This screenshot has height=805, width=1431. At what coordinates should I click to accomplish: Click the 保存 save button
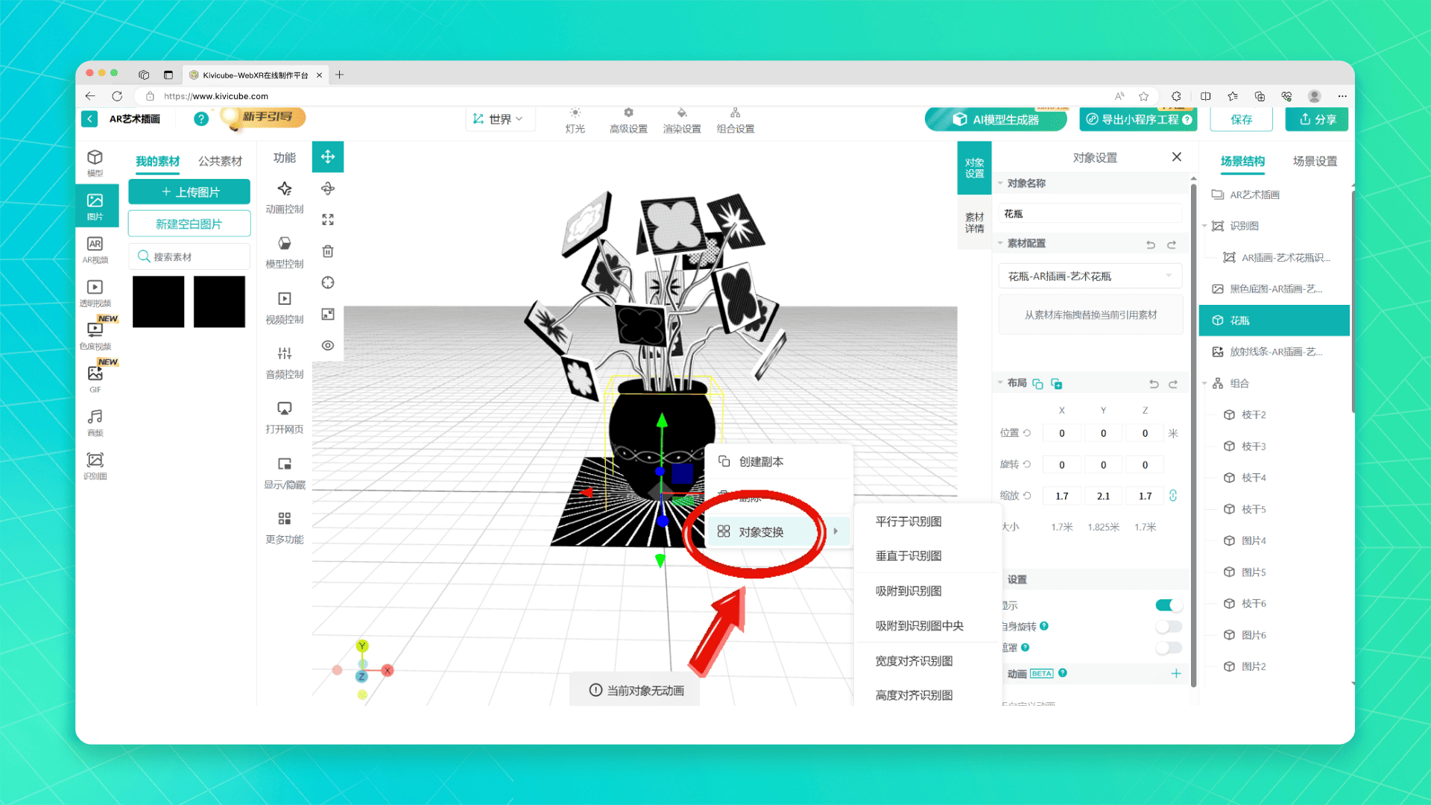(1241, 119)
